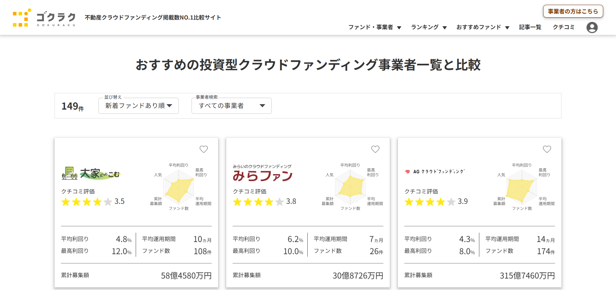
Task: Expand the ランキング menu
Action: click(x=429, y=27)
